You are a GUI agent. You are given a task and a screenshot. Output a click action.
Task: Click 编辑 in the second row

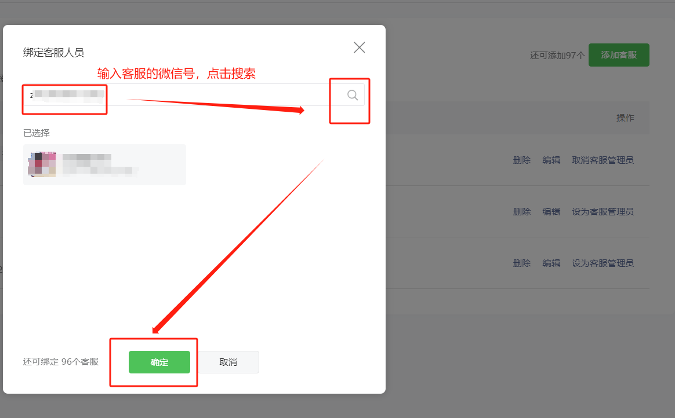point(551,212)
